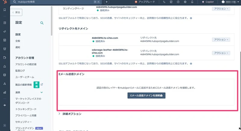Go back with the 戻る button

17,12
